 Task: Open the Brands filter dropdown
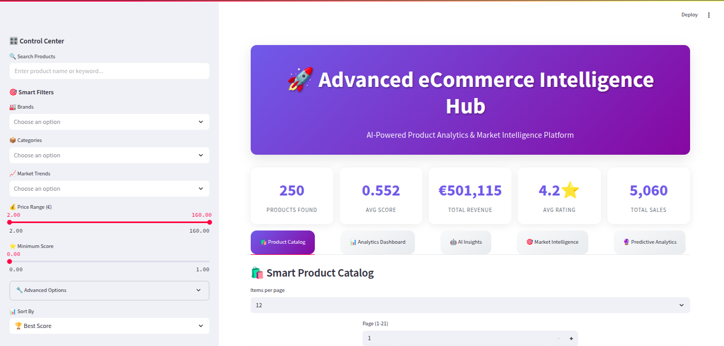[109, 122]
